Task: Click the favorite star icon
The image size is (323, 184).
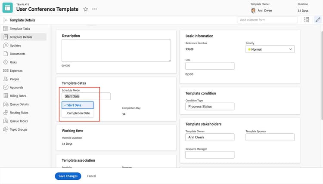Action: pos(86,9)
